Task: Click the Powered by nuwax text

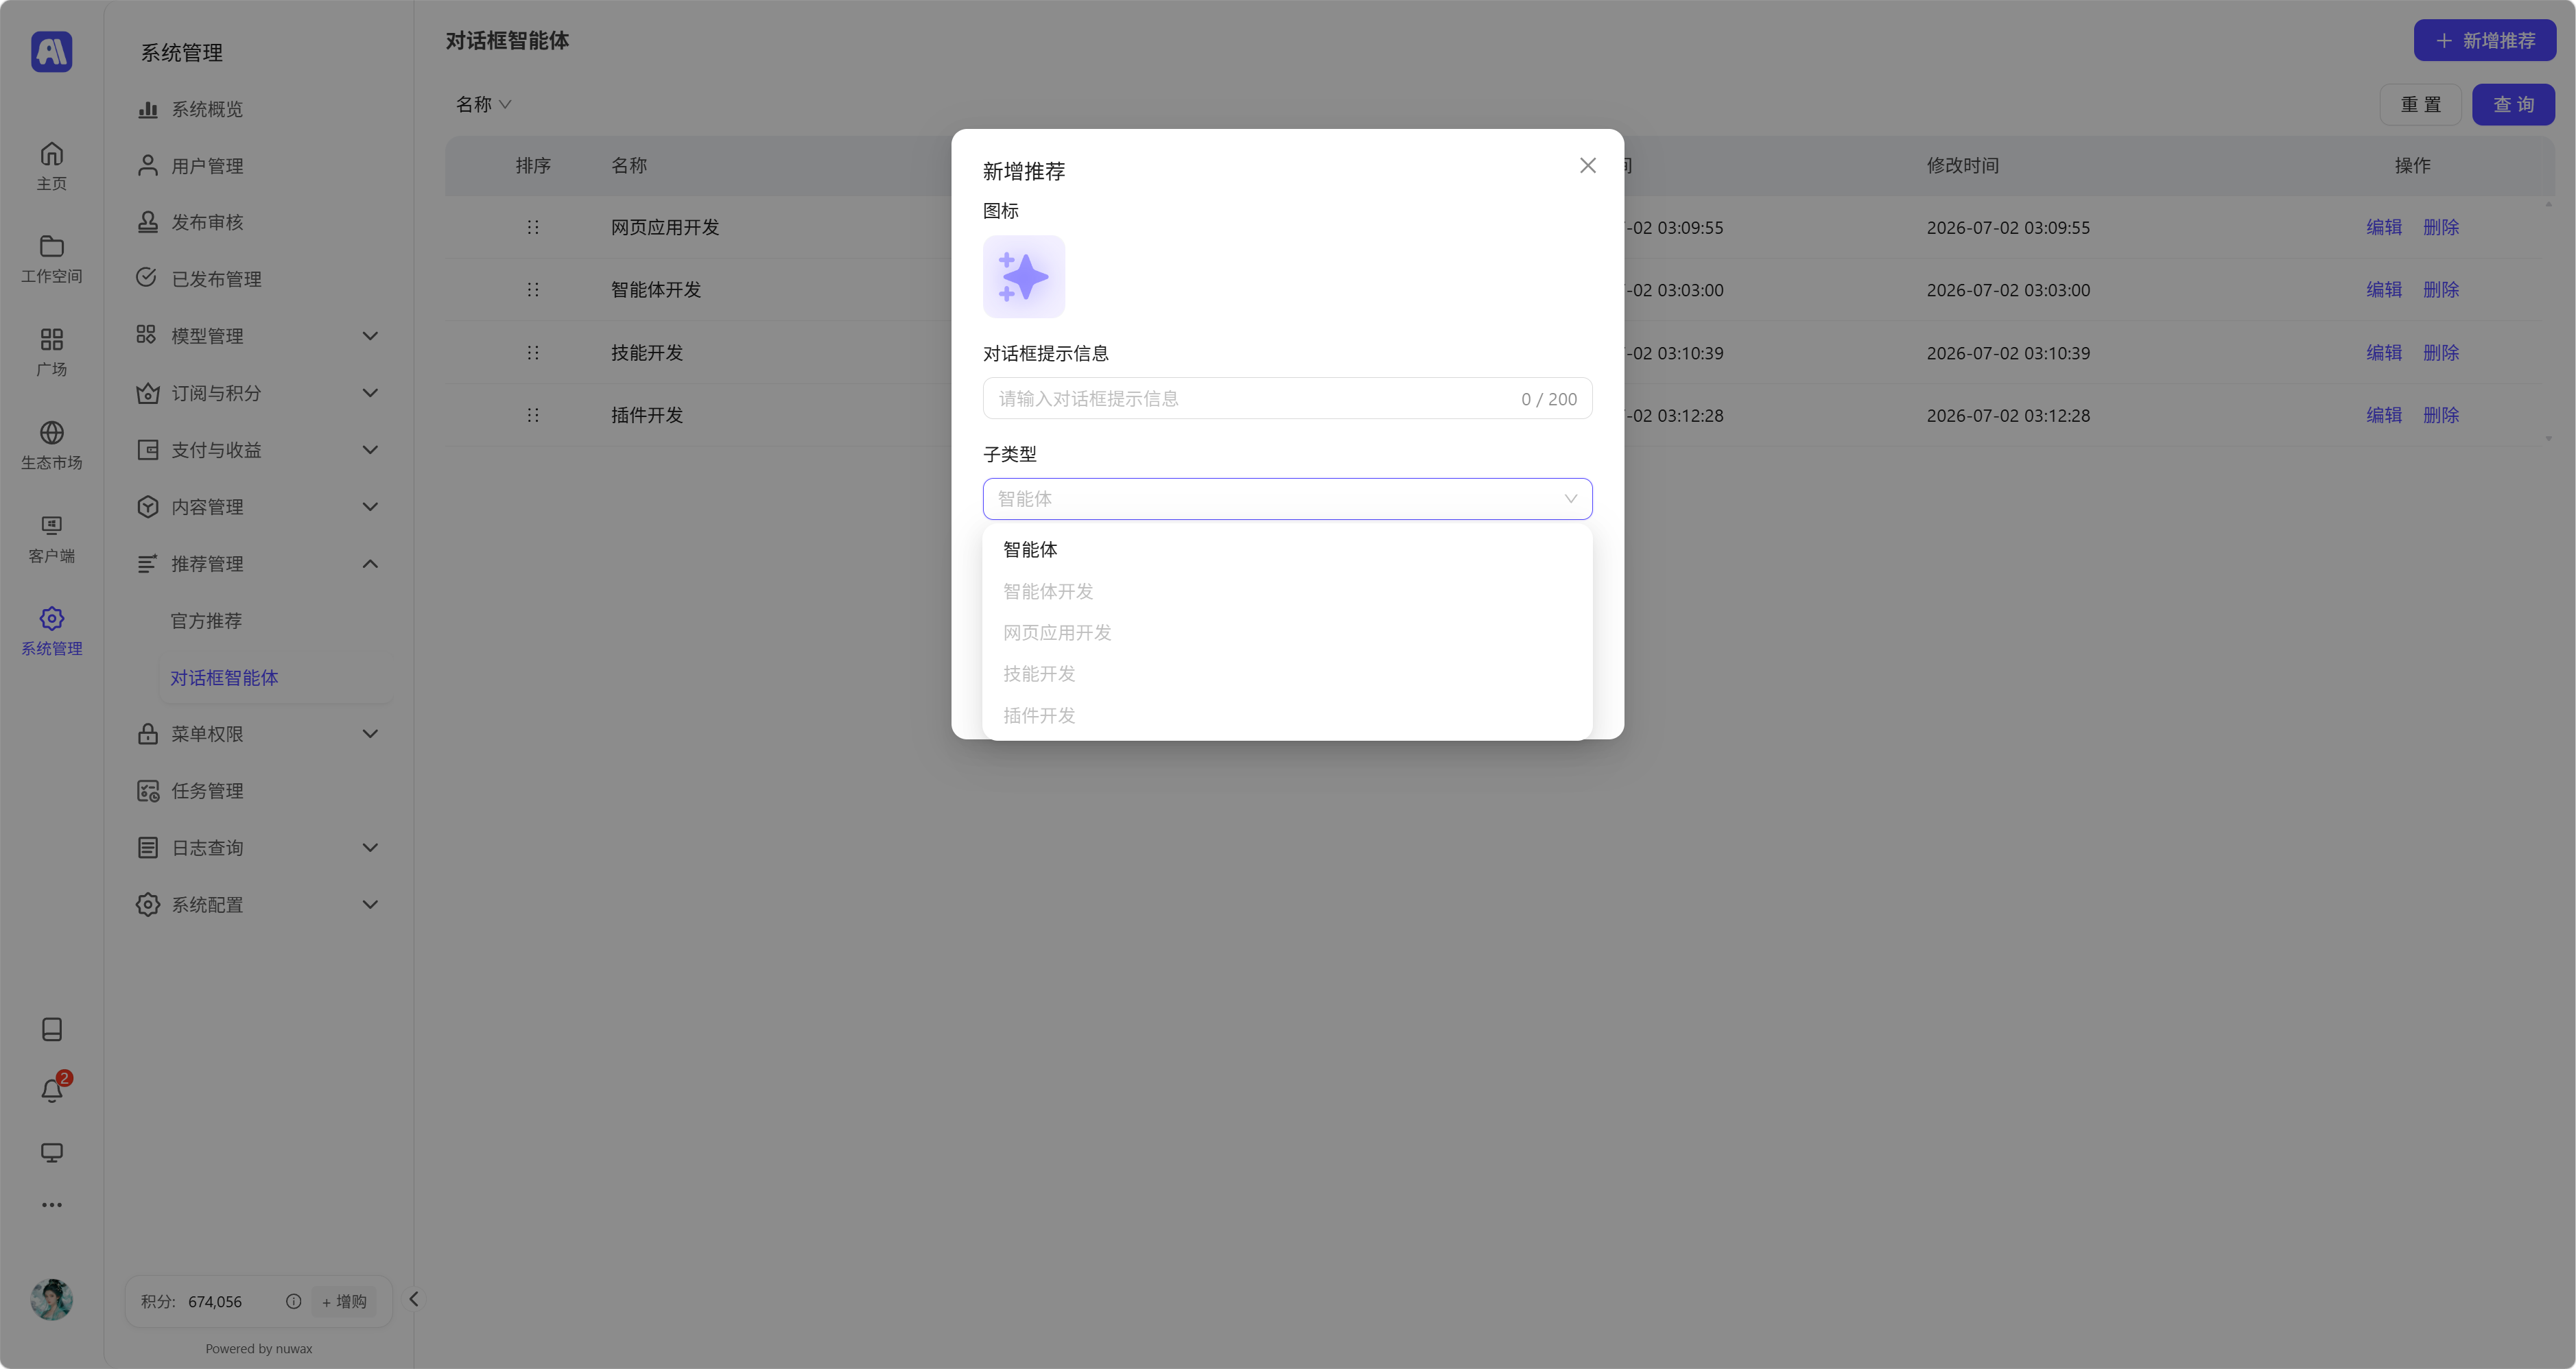Action: (x=259, y=1348)
